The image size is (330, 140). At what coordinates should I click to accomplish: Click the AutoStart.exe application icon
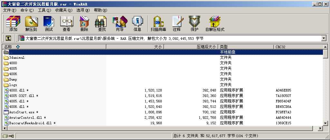tap(6, 112)
